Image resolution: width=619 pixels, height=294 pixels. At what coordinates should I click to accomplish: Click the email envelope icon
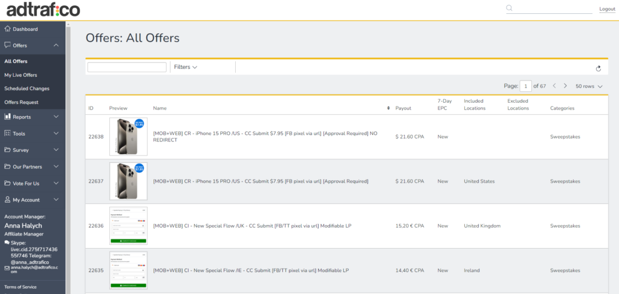(x=7, y=269)
